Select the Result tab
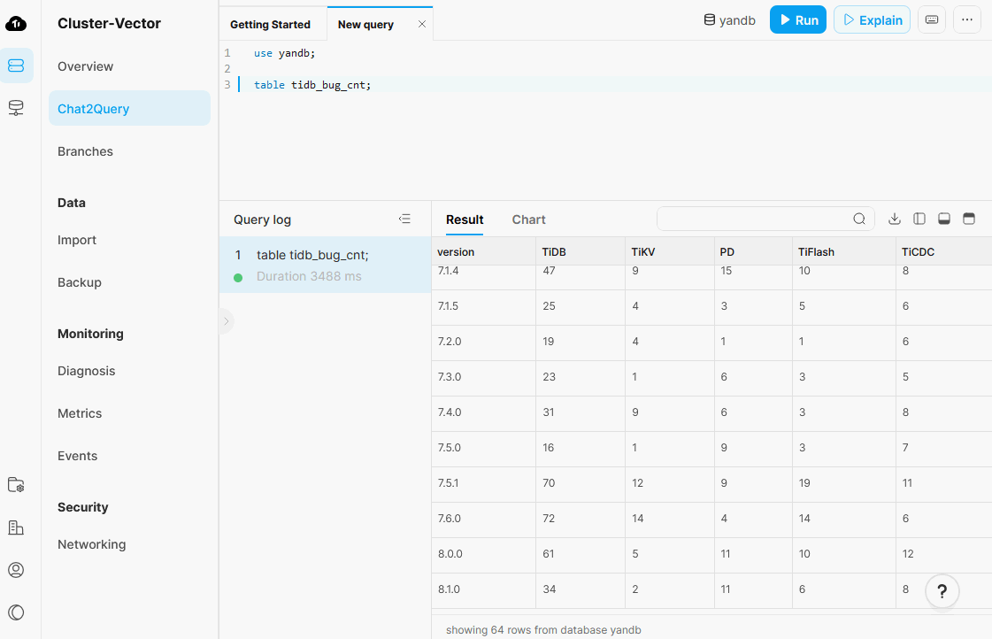Screen dimensions: 992x639 point(465,219)
